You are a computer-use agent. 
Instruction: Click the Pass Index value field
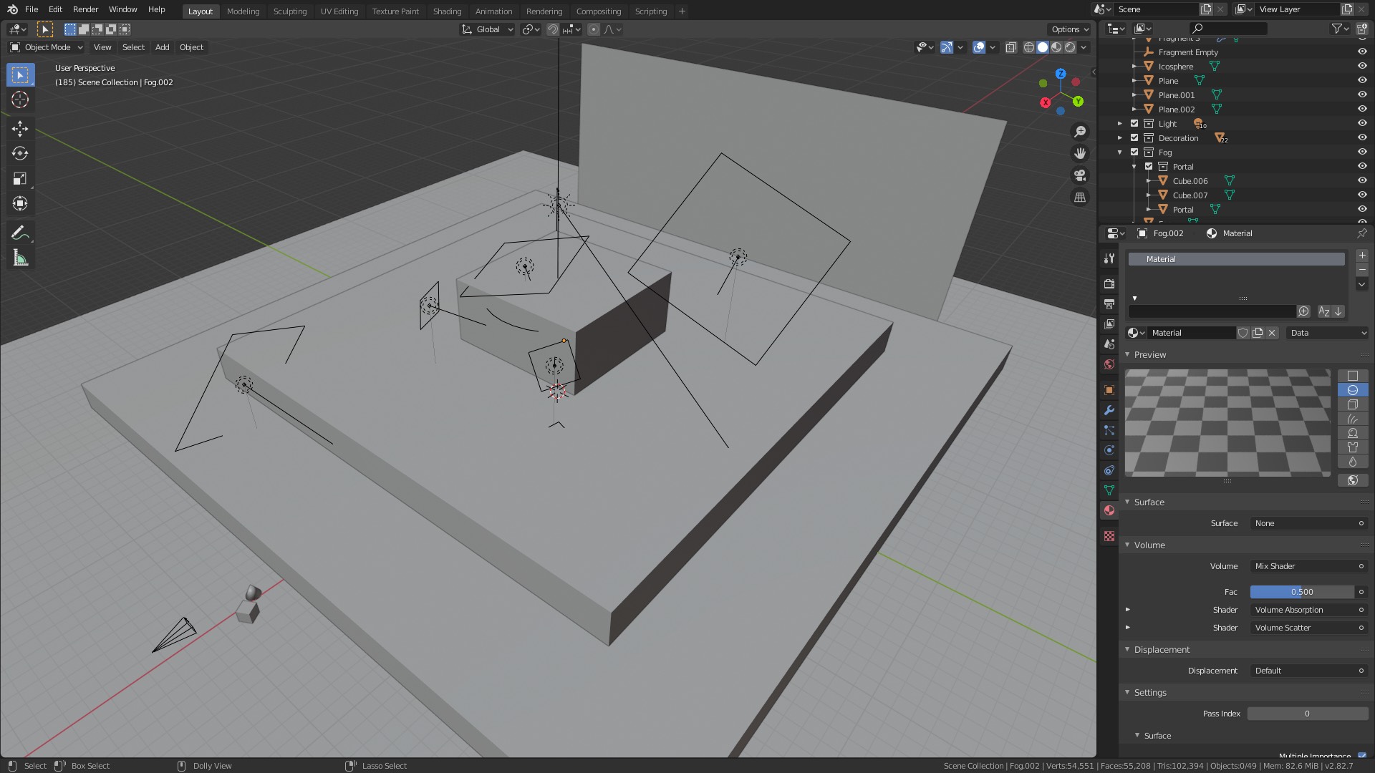(x=1308, y=714)
